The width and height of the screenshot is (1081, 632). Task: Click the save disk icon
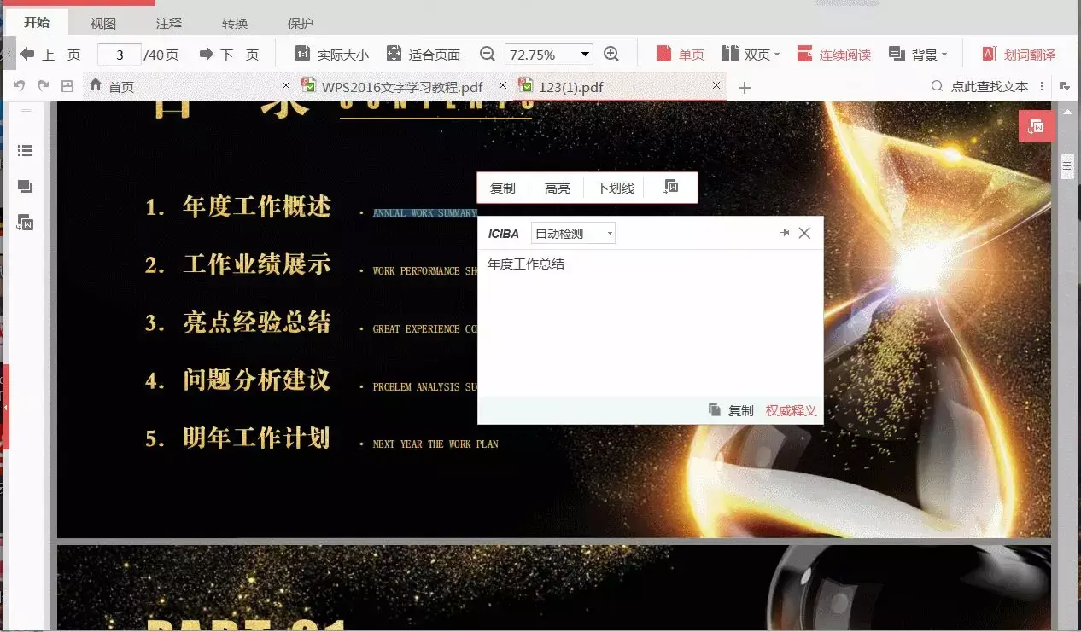[67, 86]
